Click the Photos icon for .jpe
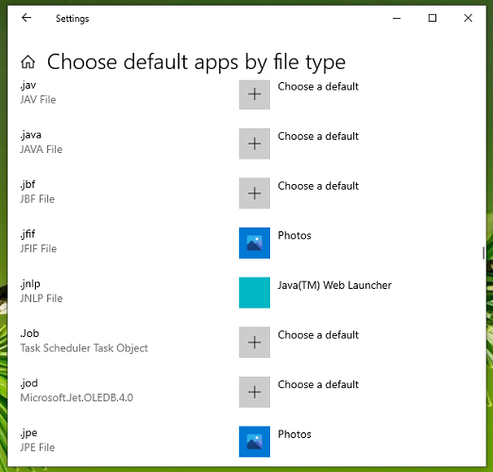Screen dimensions: 493x472 click(254, 442)
